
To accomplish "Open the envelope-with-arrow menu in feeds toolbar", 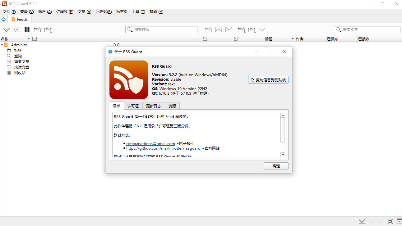I will point(48,29).
